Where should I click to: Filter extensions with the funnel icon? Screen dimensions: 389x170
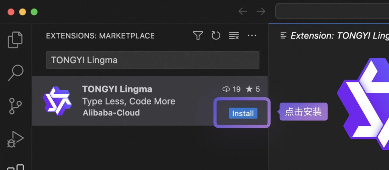click(198, 36)
